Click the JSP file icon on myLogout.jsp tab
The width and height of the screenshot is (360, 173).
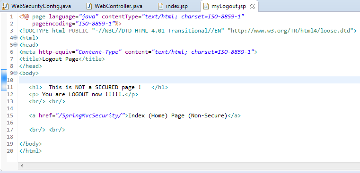pyautogui.click(x=206, y=6)
